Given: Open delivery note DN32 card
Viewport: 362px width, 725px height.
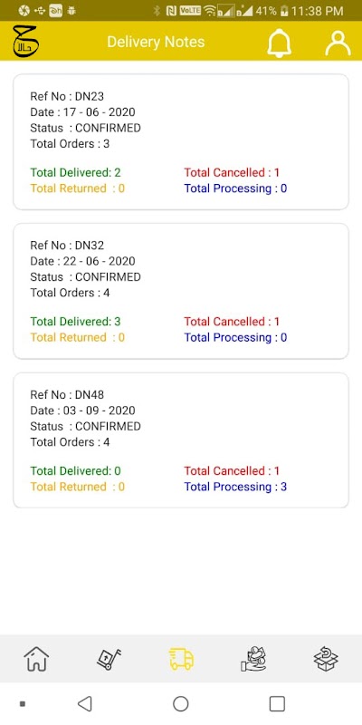Looking at the screenshot, I should pyautogui.click(x=181, y=291).
